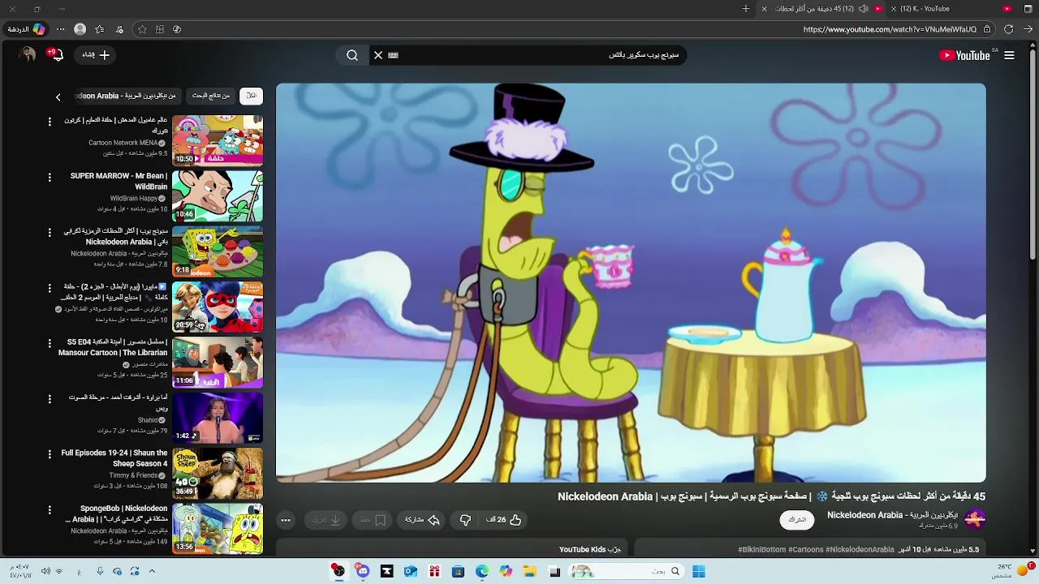
Task: Open the Gumball Cartoon Network video thumbnail
Action: (218, 140)
